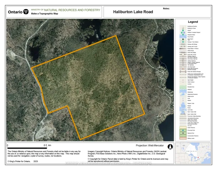Click the Haliburton Lake Road map title
Screen dimensions: 217x170
click(x=133, y=12)
